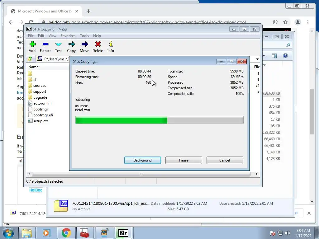
Task: Open Explorer view options dropdown arrow
Action: point(264,56)
